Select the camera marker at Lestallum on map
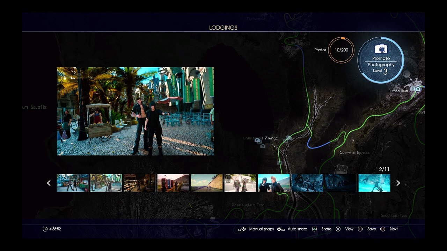 [x=418, y=89]
